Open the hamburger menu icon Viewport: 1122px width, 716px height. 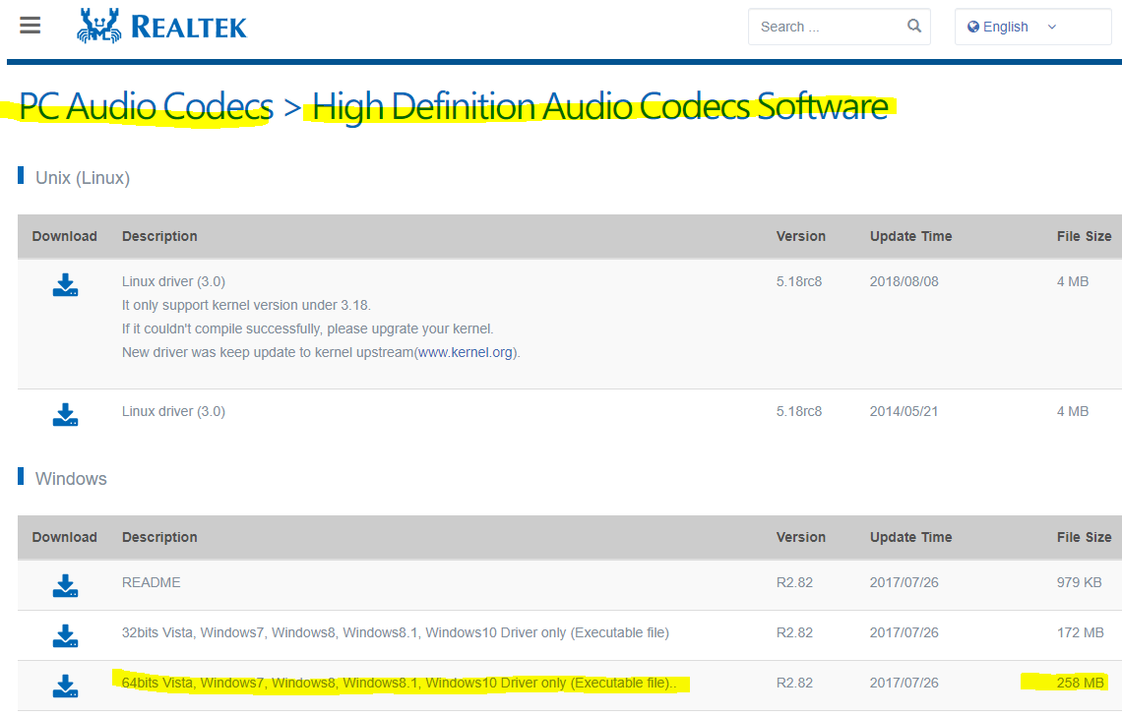[x=31, y=26]
